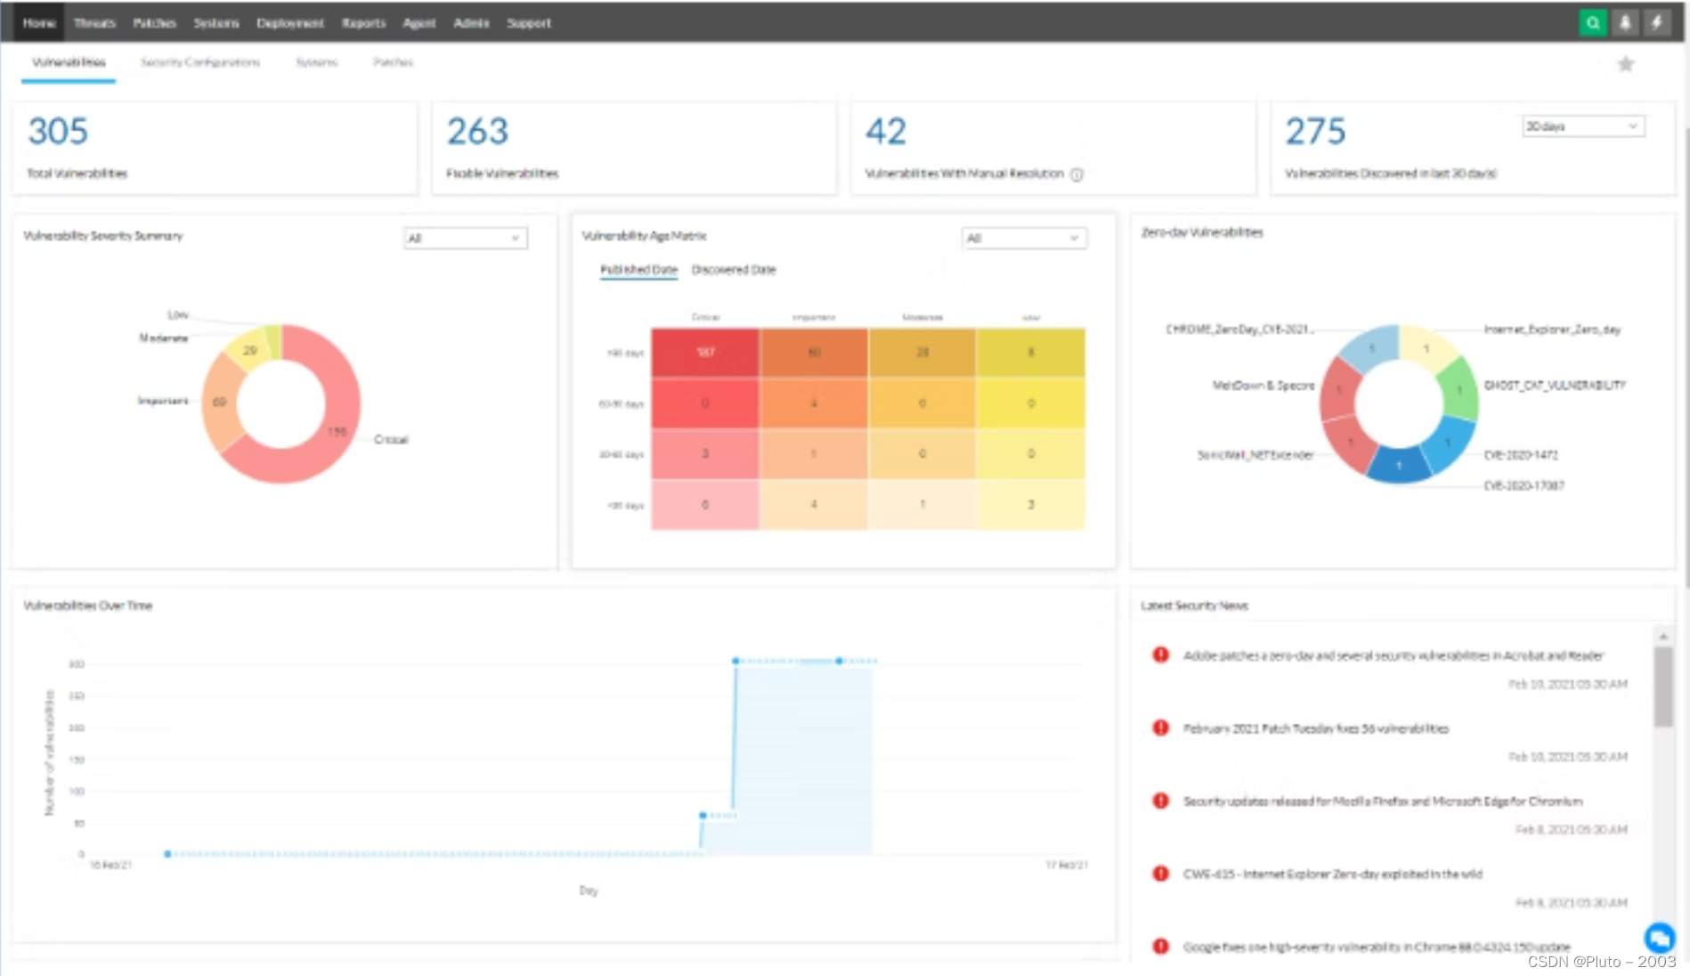Select Discovered Date tab in Age Matrix
1690x976 pixels.
[734, 270]
